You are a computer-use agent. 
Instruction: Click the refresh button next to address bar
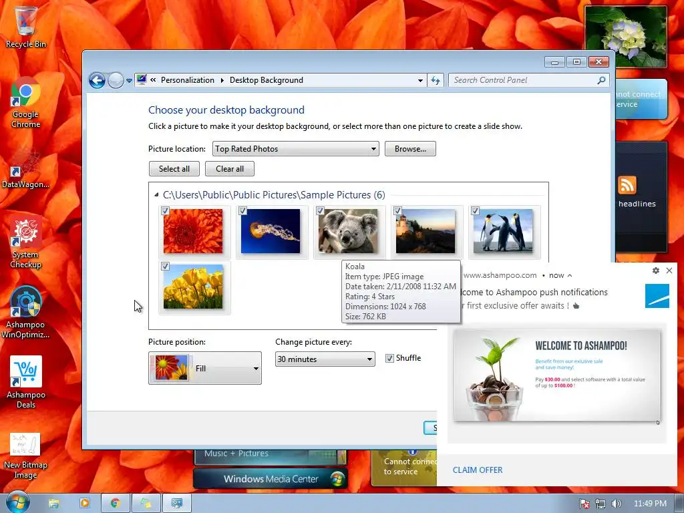pos(436,80)
